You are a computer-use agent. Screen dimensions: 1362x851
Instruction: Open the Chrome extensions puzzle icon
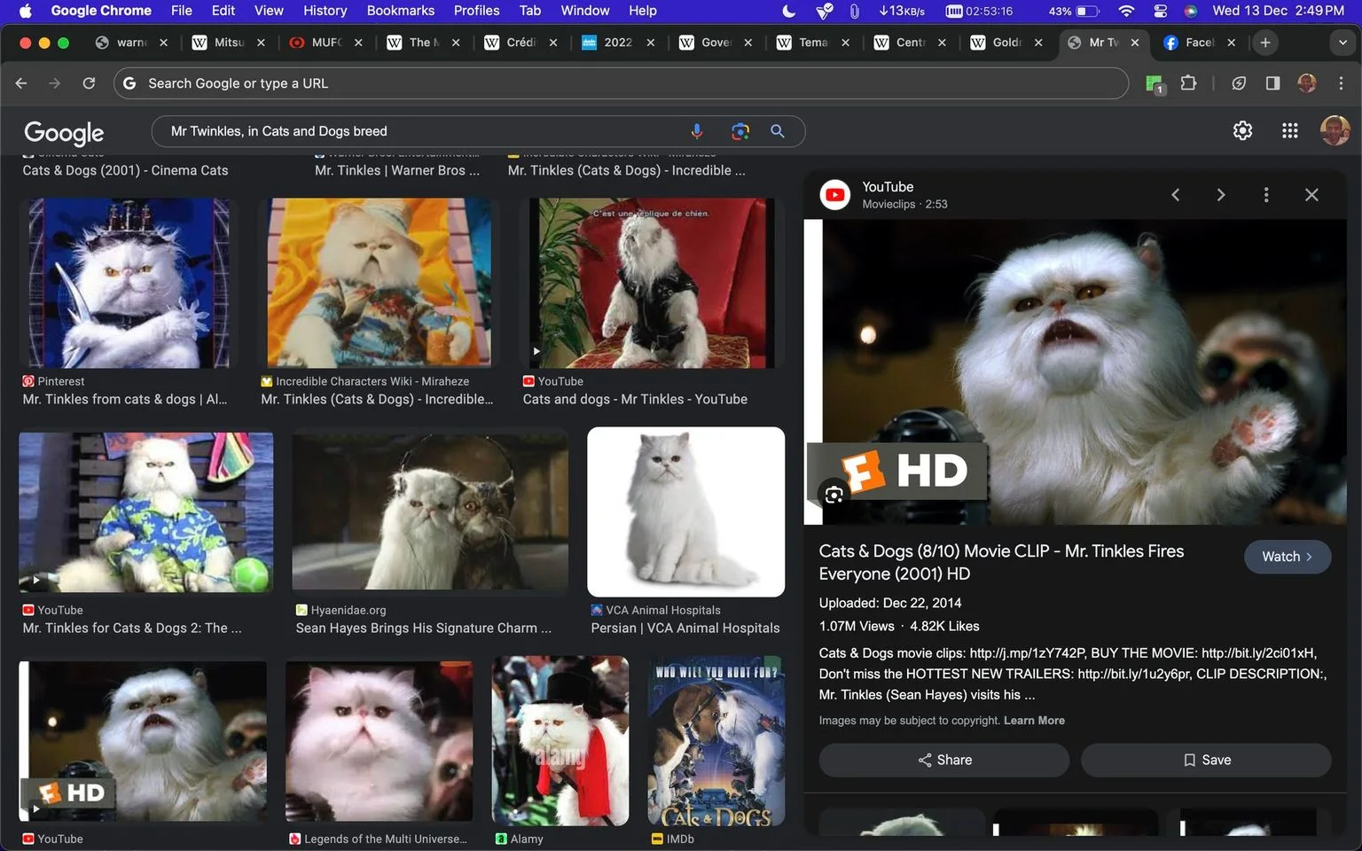pyautogui.click(x=1189, y=83)
